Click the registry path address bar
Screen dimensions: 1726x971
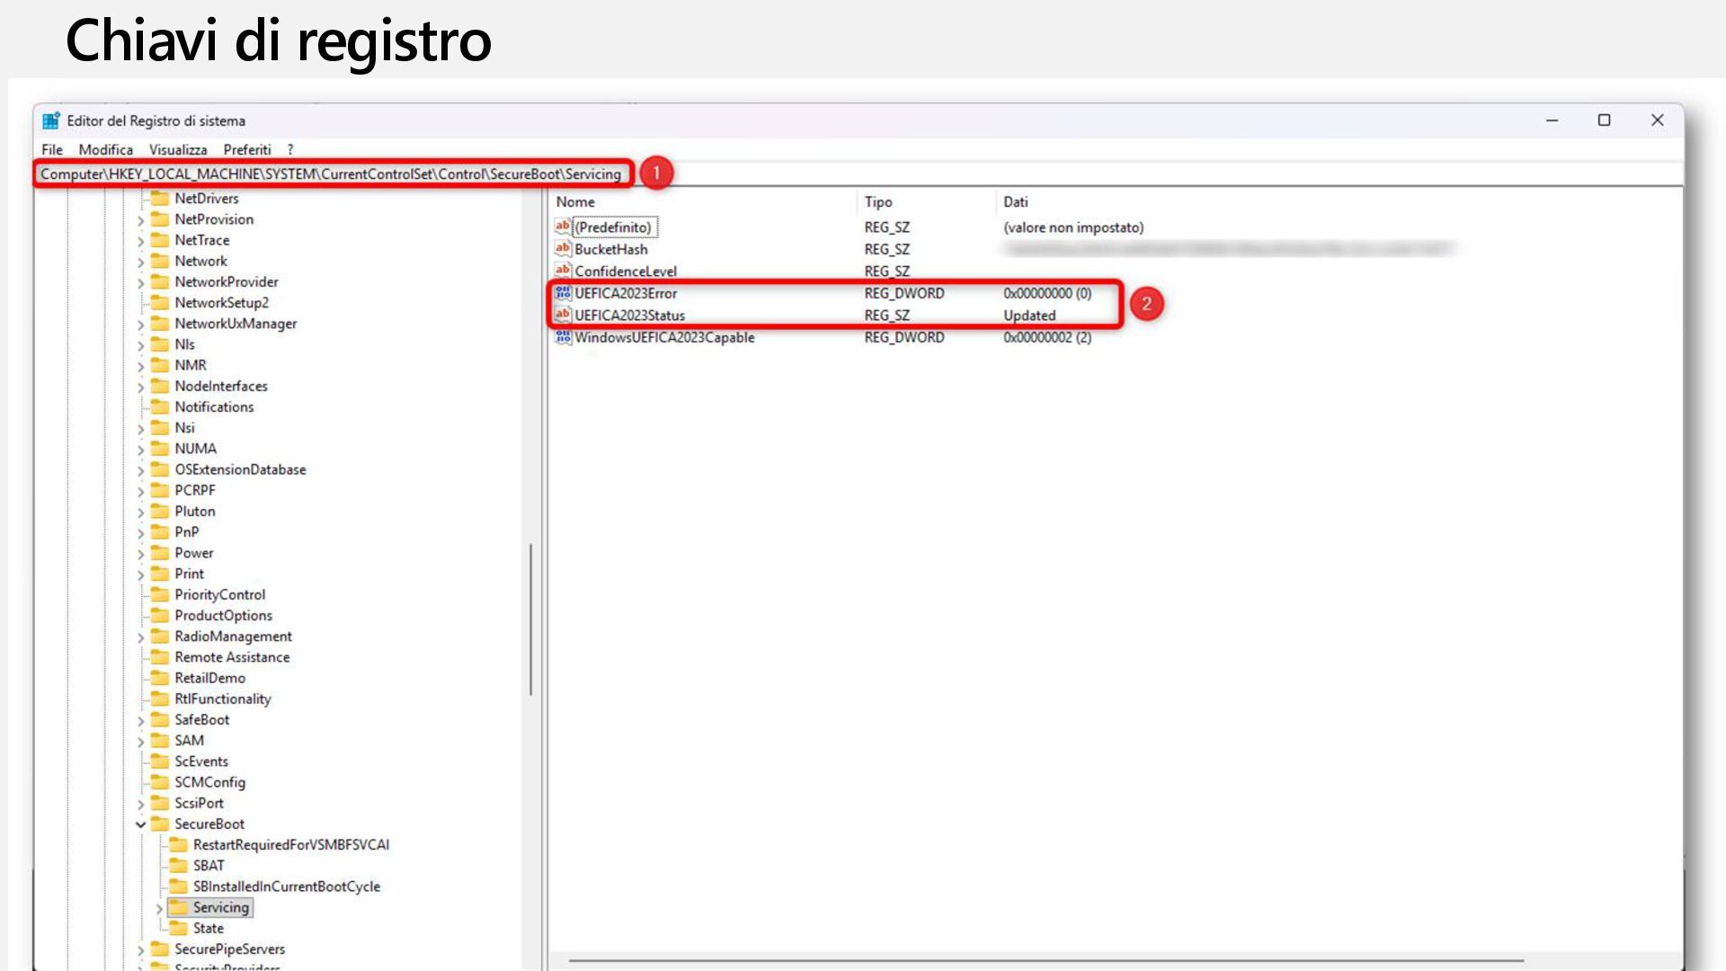pos(331,174)
